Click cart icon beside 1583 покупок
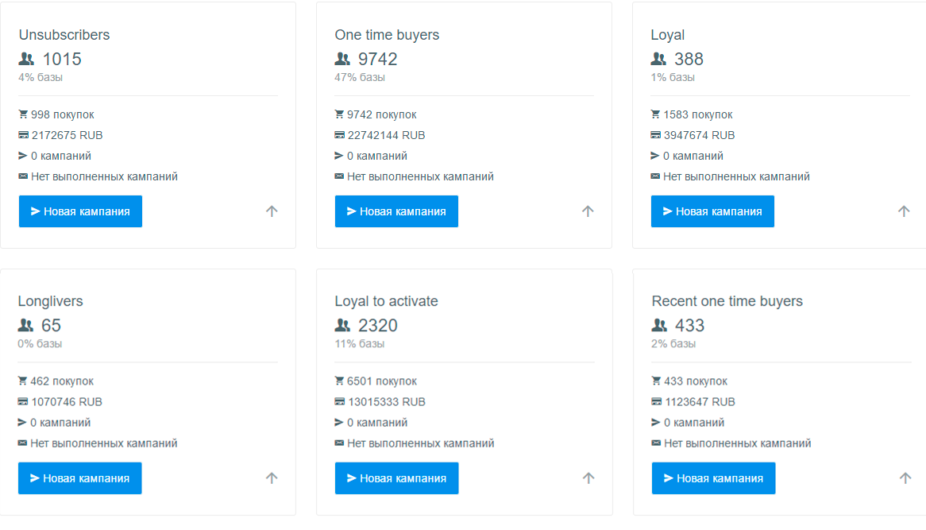926x530 pixels. [655, 114]
